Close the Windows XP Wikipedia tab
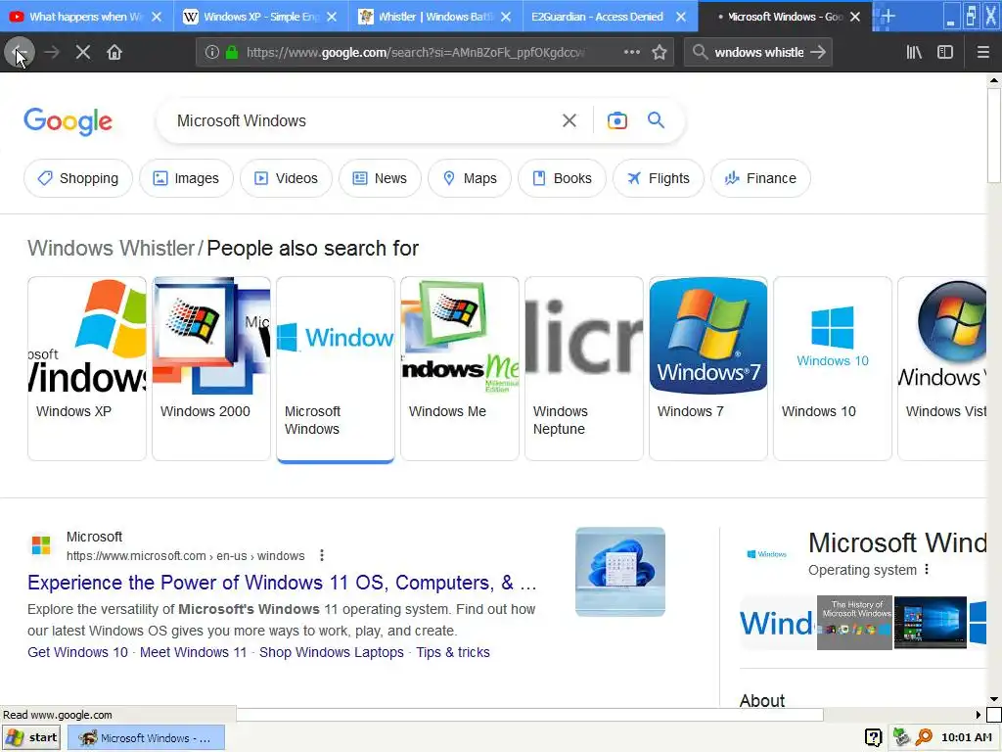The width and height of the screenshot is (1002, 752). coord(332,17)
